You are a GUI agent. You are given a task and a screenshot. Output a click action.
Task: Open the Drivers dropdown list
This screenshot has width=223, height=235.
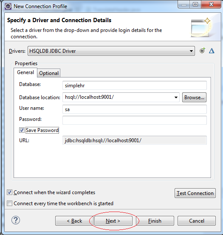[x=111, y=51]
